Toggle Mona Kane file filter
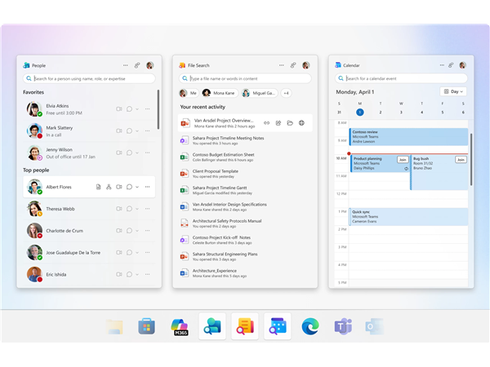Screen dimensions: 490x367 tap(220, 93)
